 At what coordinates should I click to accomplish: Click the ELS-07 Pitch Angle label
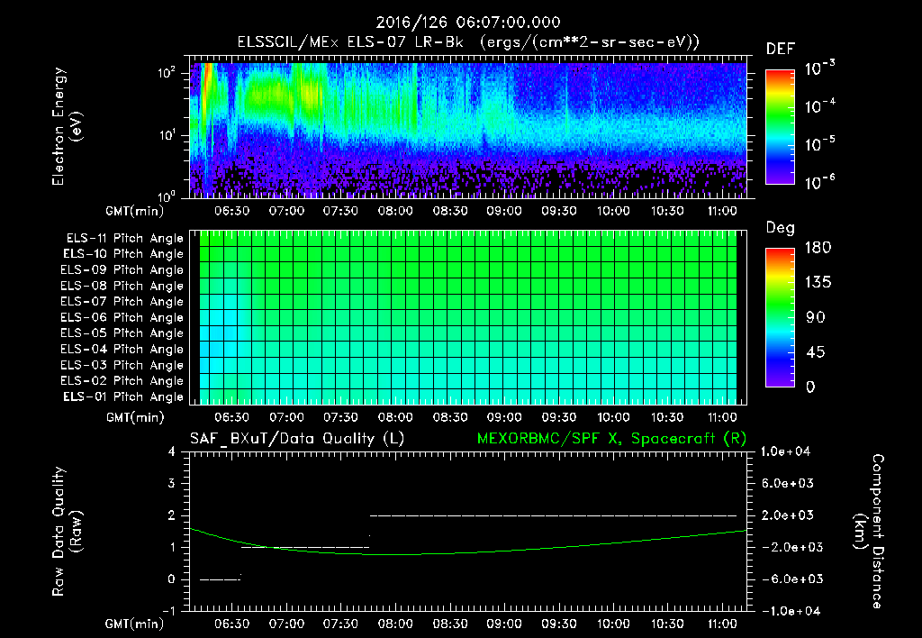pyautogui.click(x=122, y=301)
